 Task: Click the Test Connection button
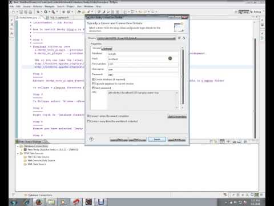click(x=177, y=117)
